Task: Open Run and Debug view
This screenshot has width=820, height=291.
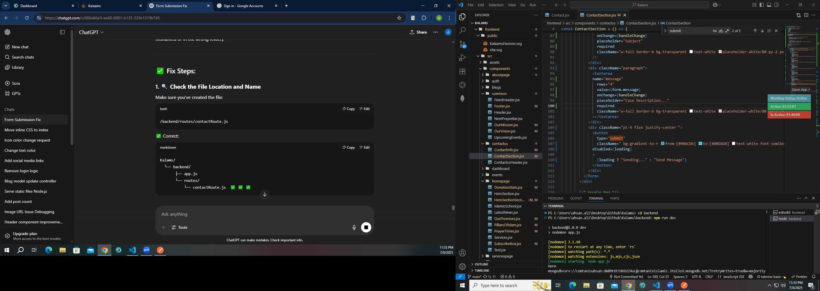Action: 462,58
